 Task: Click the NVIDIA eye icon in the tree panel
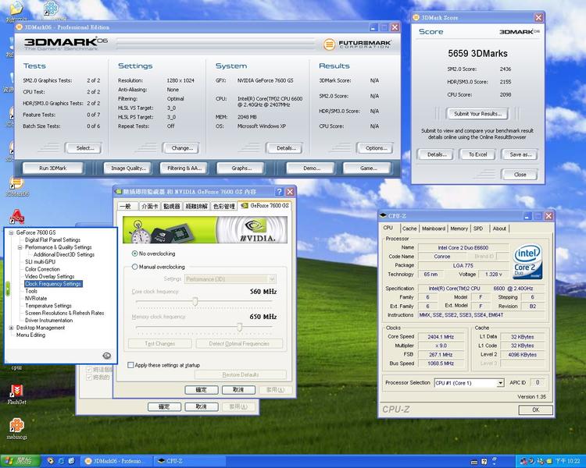click(106, 356)
